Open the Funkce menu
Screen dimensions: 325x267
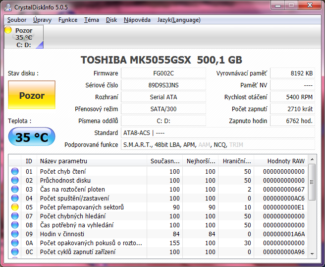click(x=68, y=20)
